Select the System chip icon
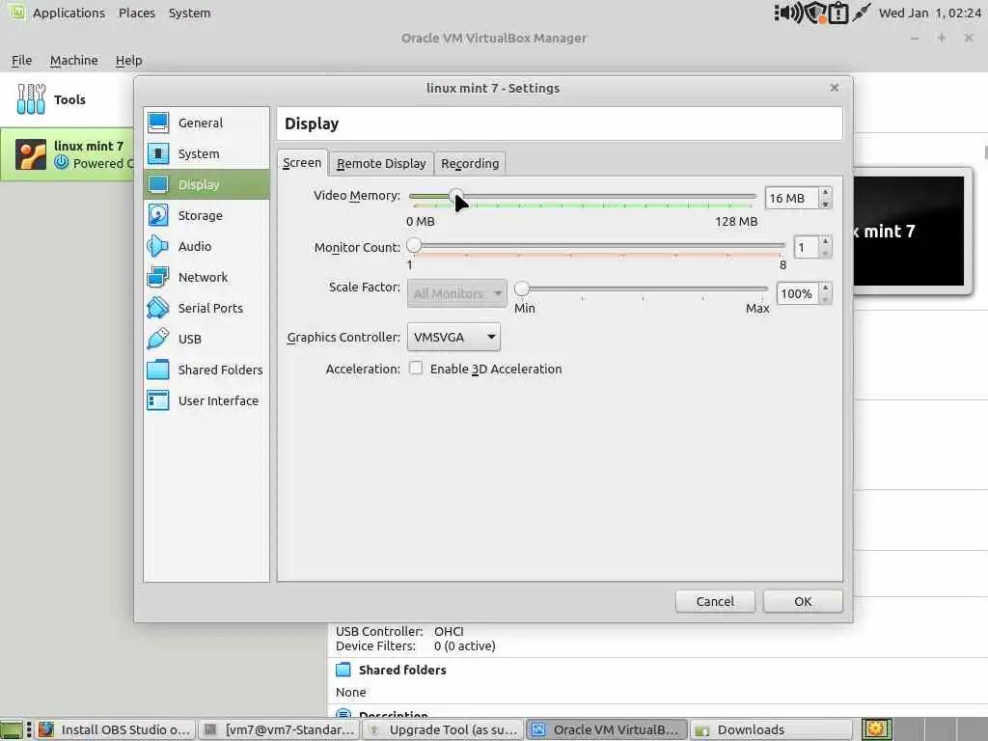This screenshot has width=988, height=741. click(x=158, y=153)
